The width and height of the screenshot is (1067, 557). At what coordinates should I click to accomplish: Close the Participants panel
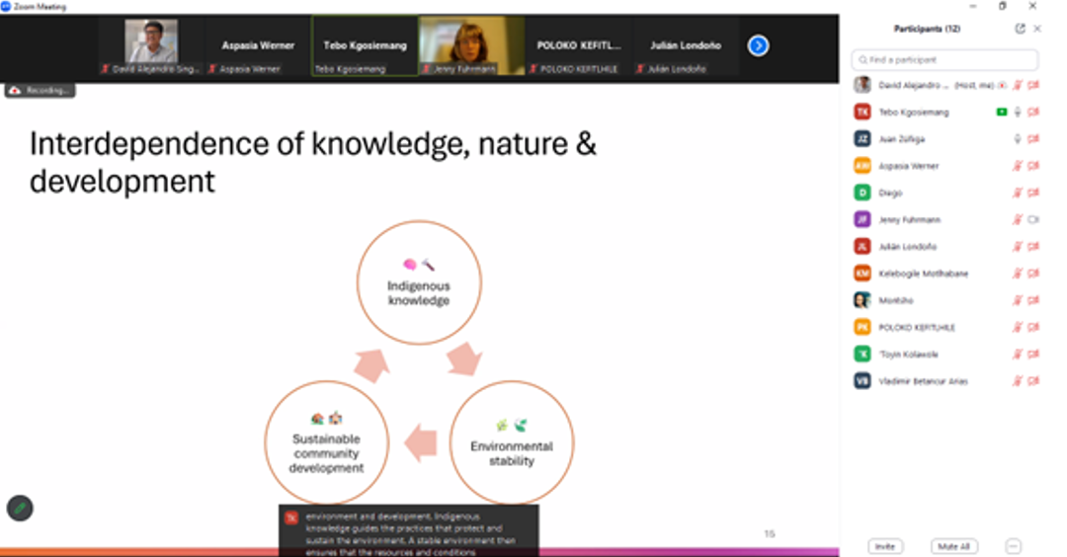(x=1037, y=29)
